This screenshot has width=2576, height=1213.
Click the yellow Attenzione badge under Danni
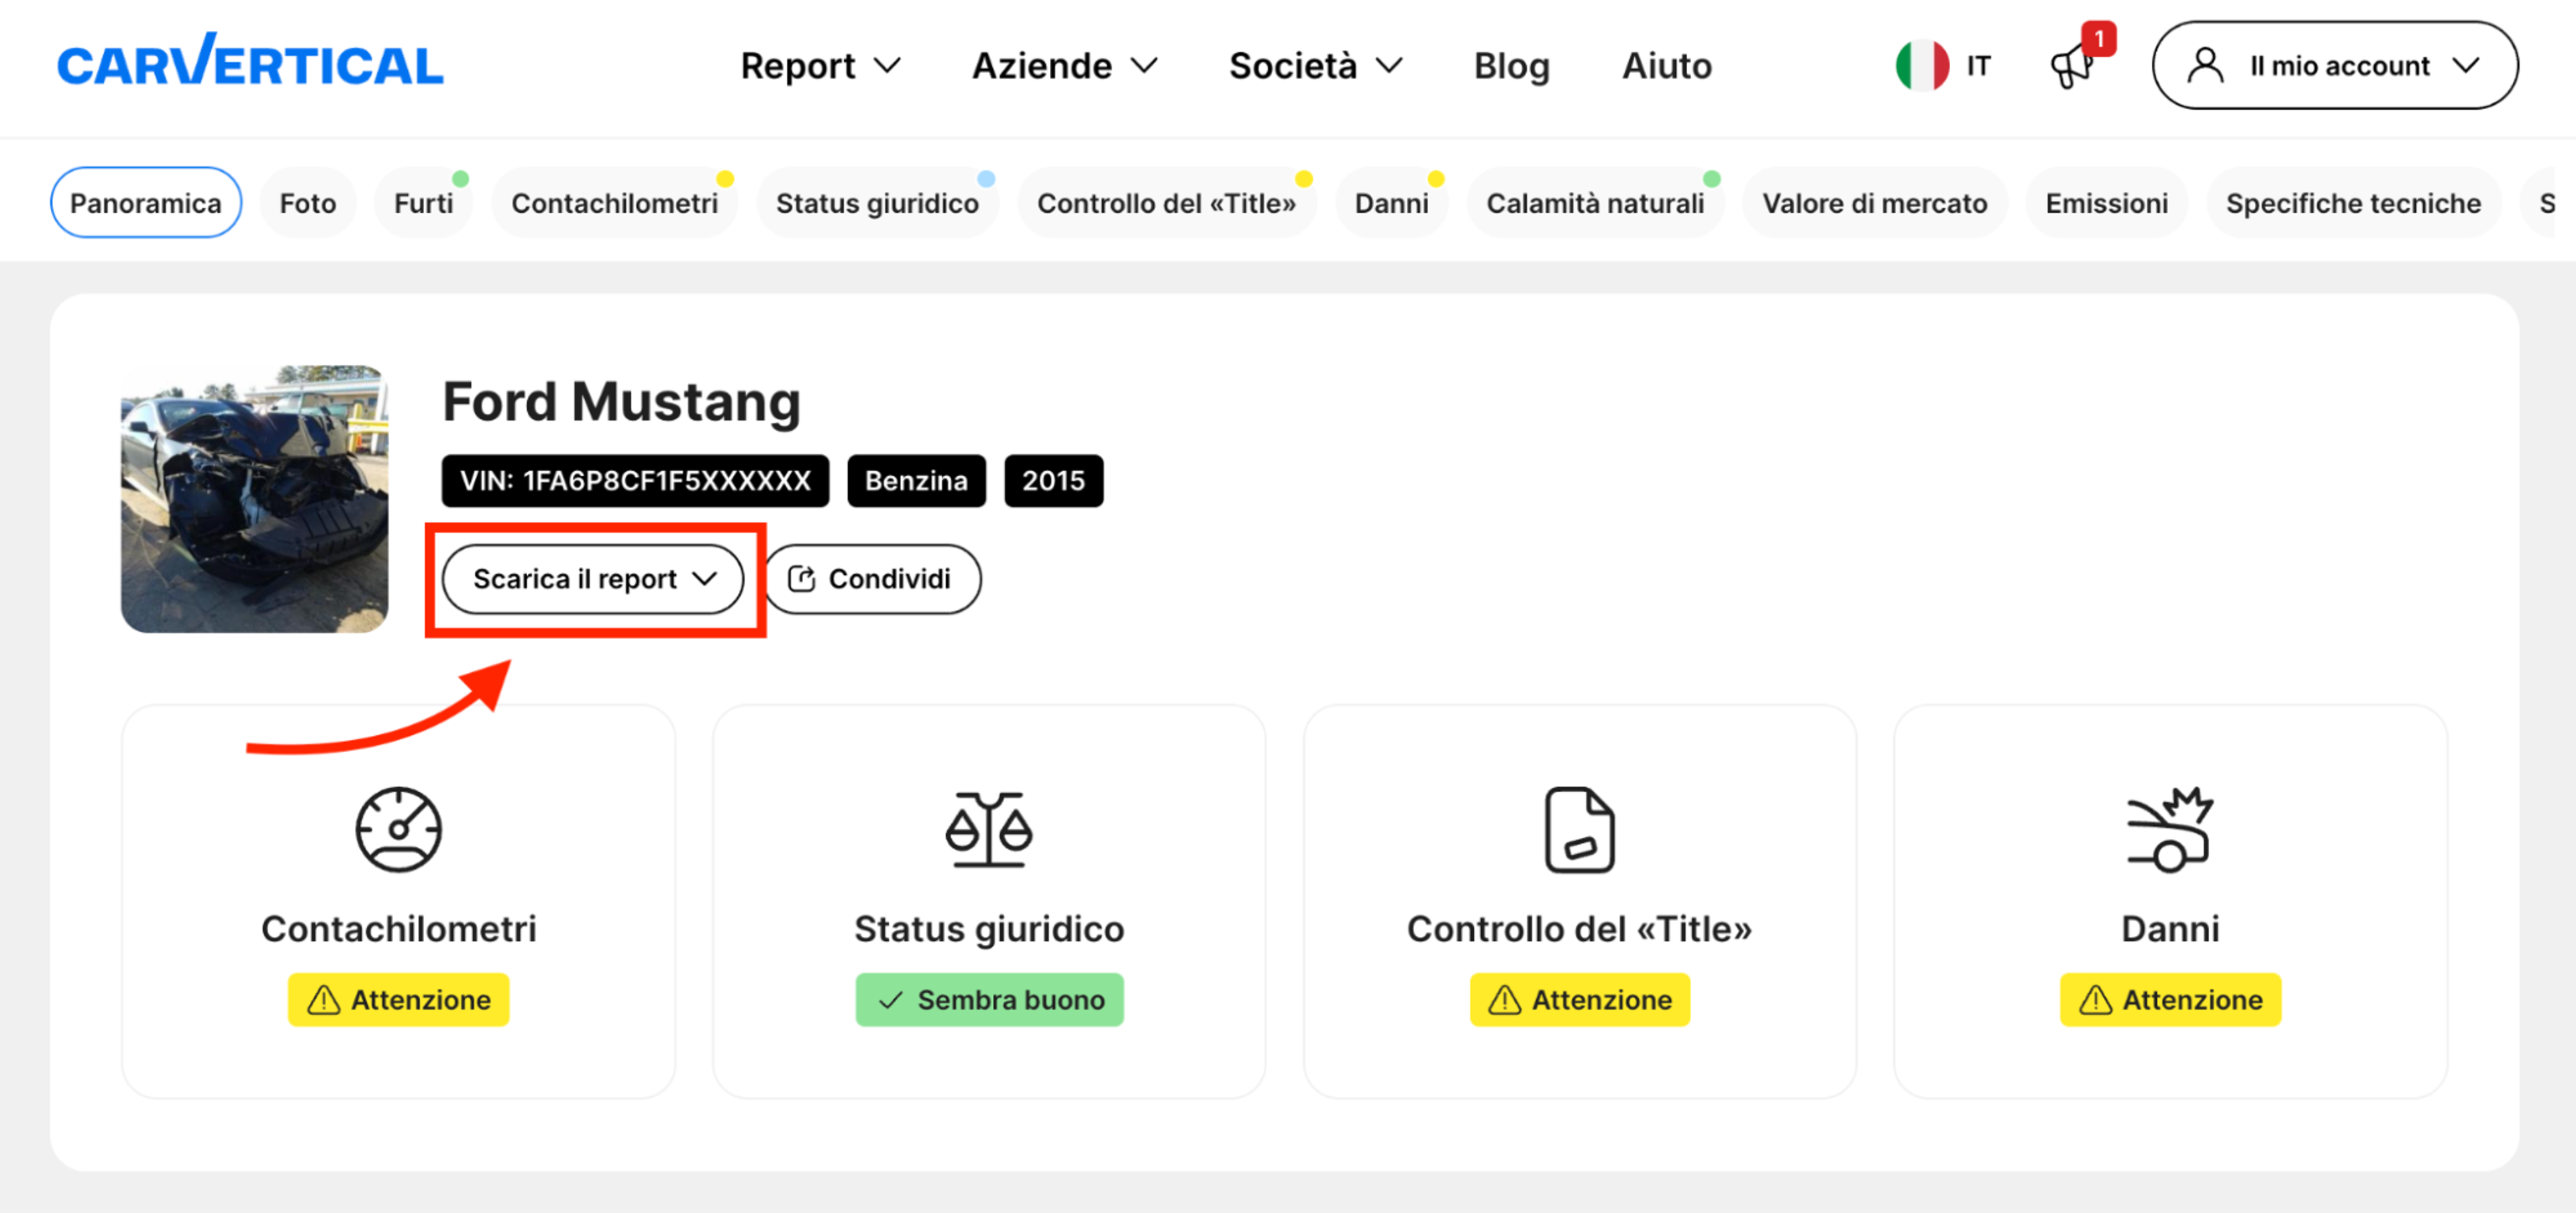(x=2169, y=999)
